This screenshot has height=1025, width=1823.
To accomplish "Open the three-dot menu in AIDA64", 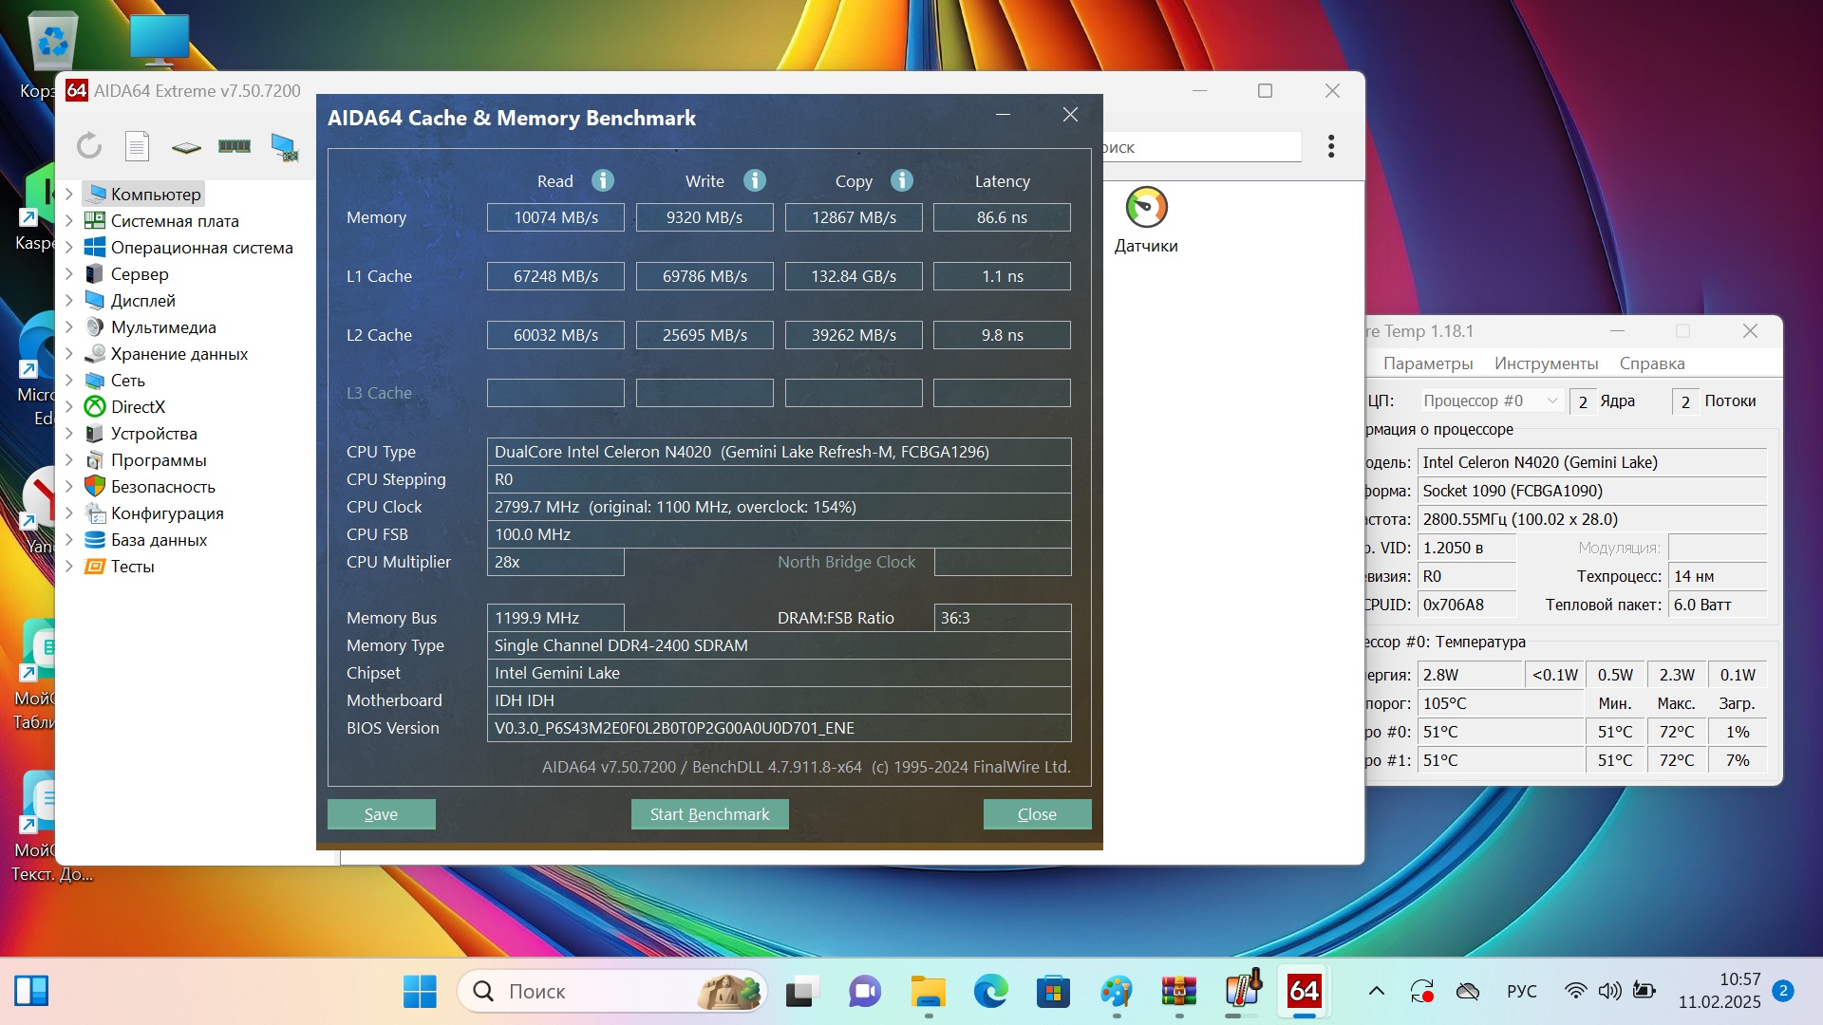I will (x=1331, y=146).
